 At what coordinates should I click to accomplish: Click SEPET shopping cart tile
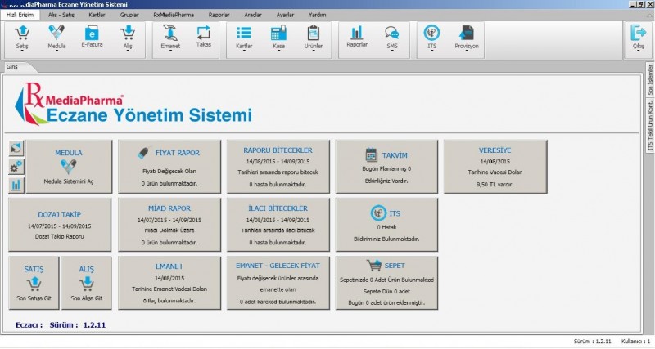[x=386, y=282]
